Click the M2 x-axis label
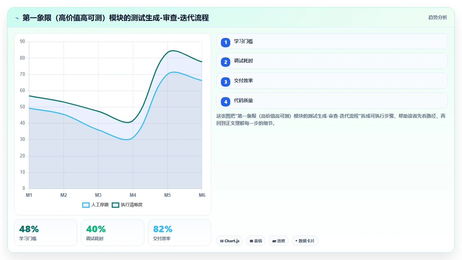Viewport: 462px width, 260px height. pos(64,195)
